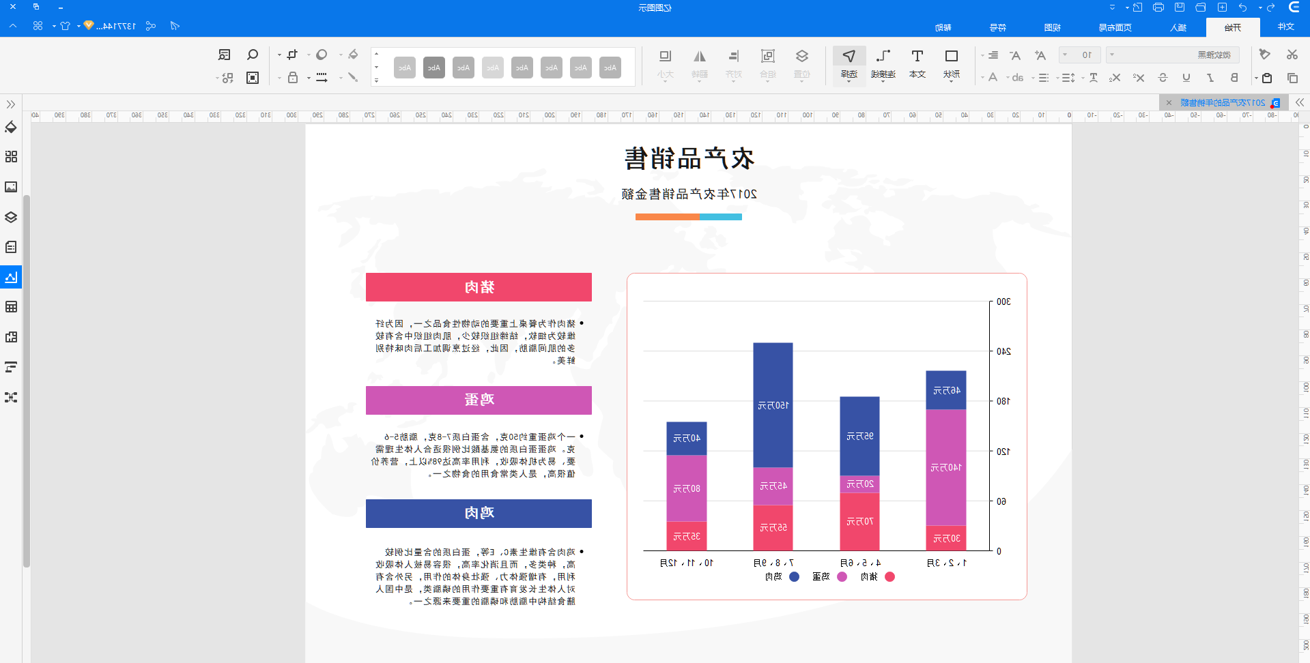Open the table panel in sidebar

tap(11, 307)
